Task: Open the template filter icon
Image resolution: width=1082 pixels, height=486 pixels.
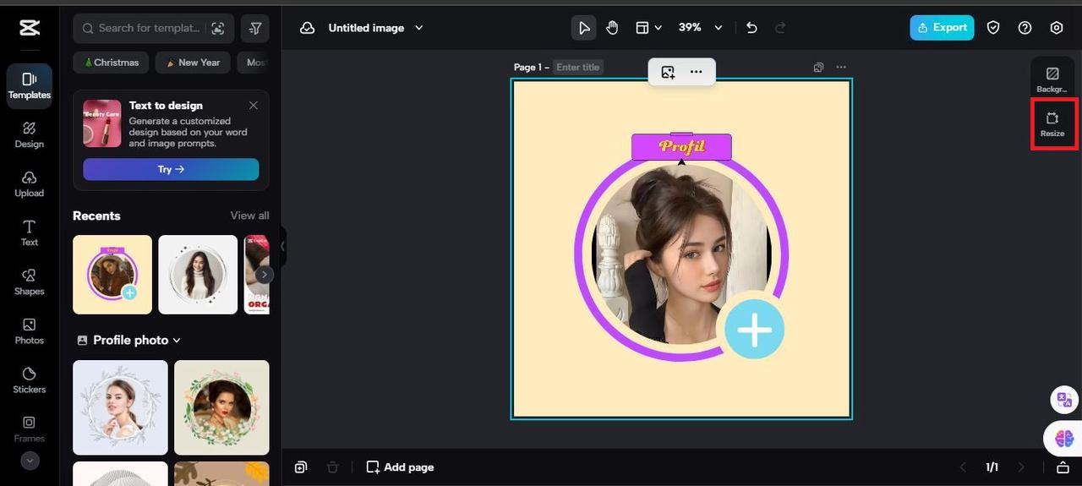Action: pos(255,28)
